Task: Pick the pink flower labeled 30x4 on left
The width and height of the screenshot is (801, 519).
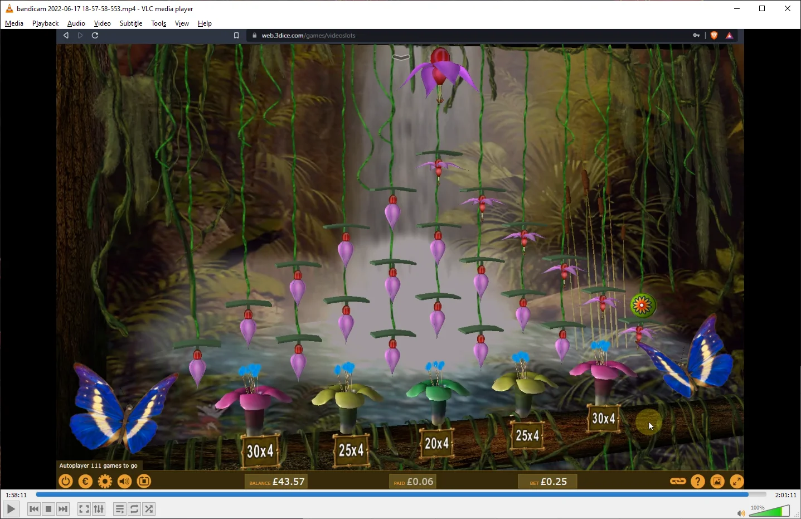Action: pos(254,401)
